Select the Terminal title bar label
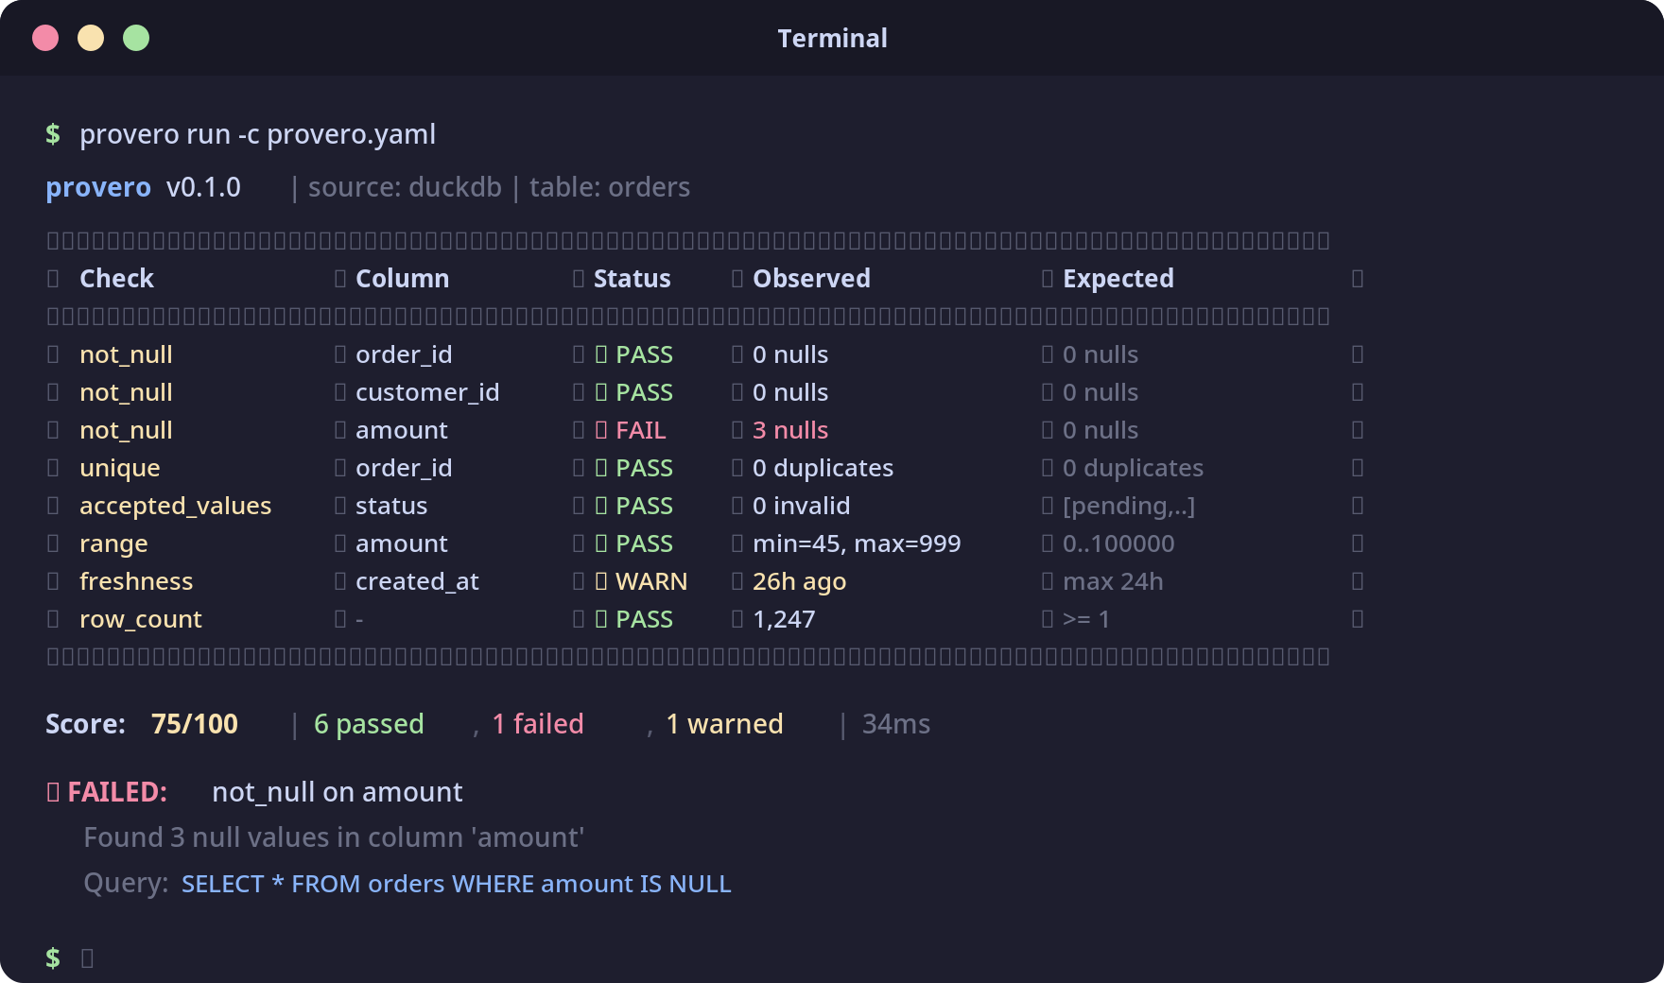This screenshot has width=1664, height=983. [831, 38]
